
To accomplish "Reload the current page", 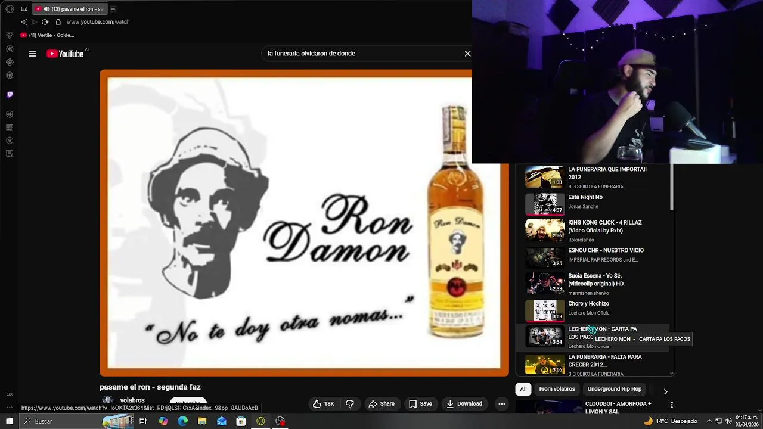I will point(45,22).
